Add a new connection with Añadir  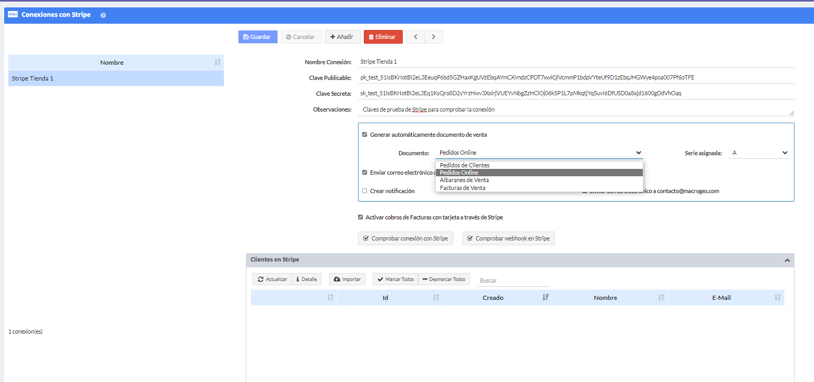coord(342,37)
